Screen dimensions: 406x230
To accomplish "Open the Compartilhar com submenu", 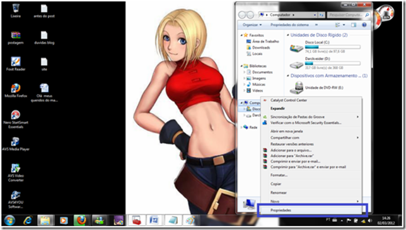I will click(311, 138).
